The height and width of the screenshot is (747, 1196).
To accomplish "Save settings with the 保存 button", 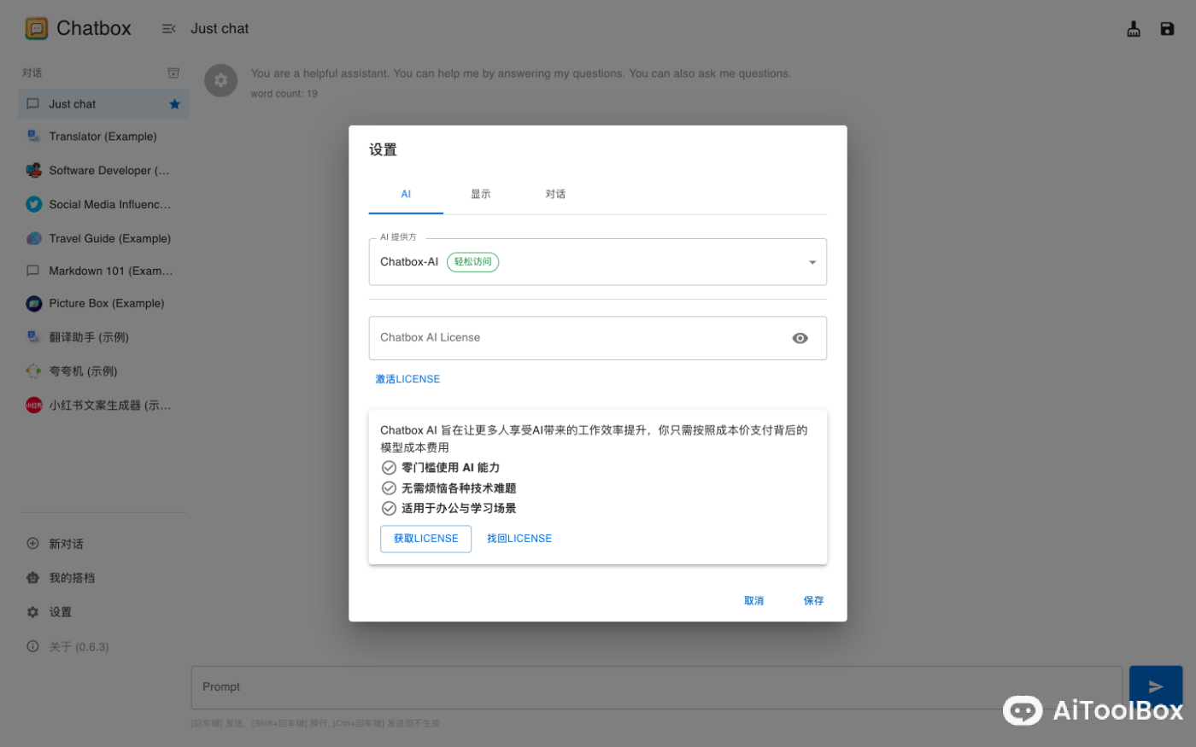I will 812,600.
